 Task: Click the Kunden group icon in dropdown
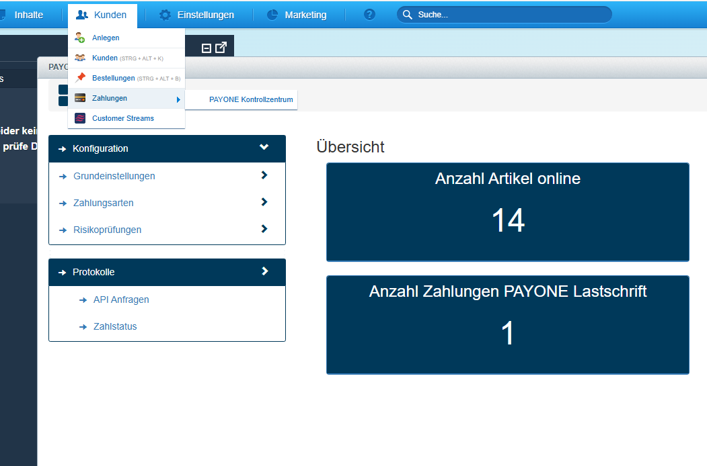(x=80, y=58)
